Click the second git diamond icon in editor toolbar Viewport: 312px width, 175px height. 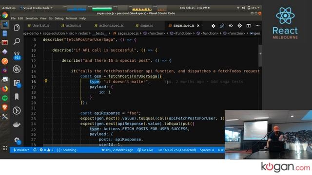pos(239,26)
